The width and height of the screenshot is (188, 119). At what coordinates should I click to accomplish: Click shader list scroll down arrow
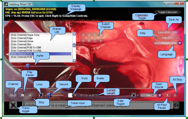point(74,61)
